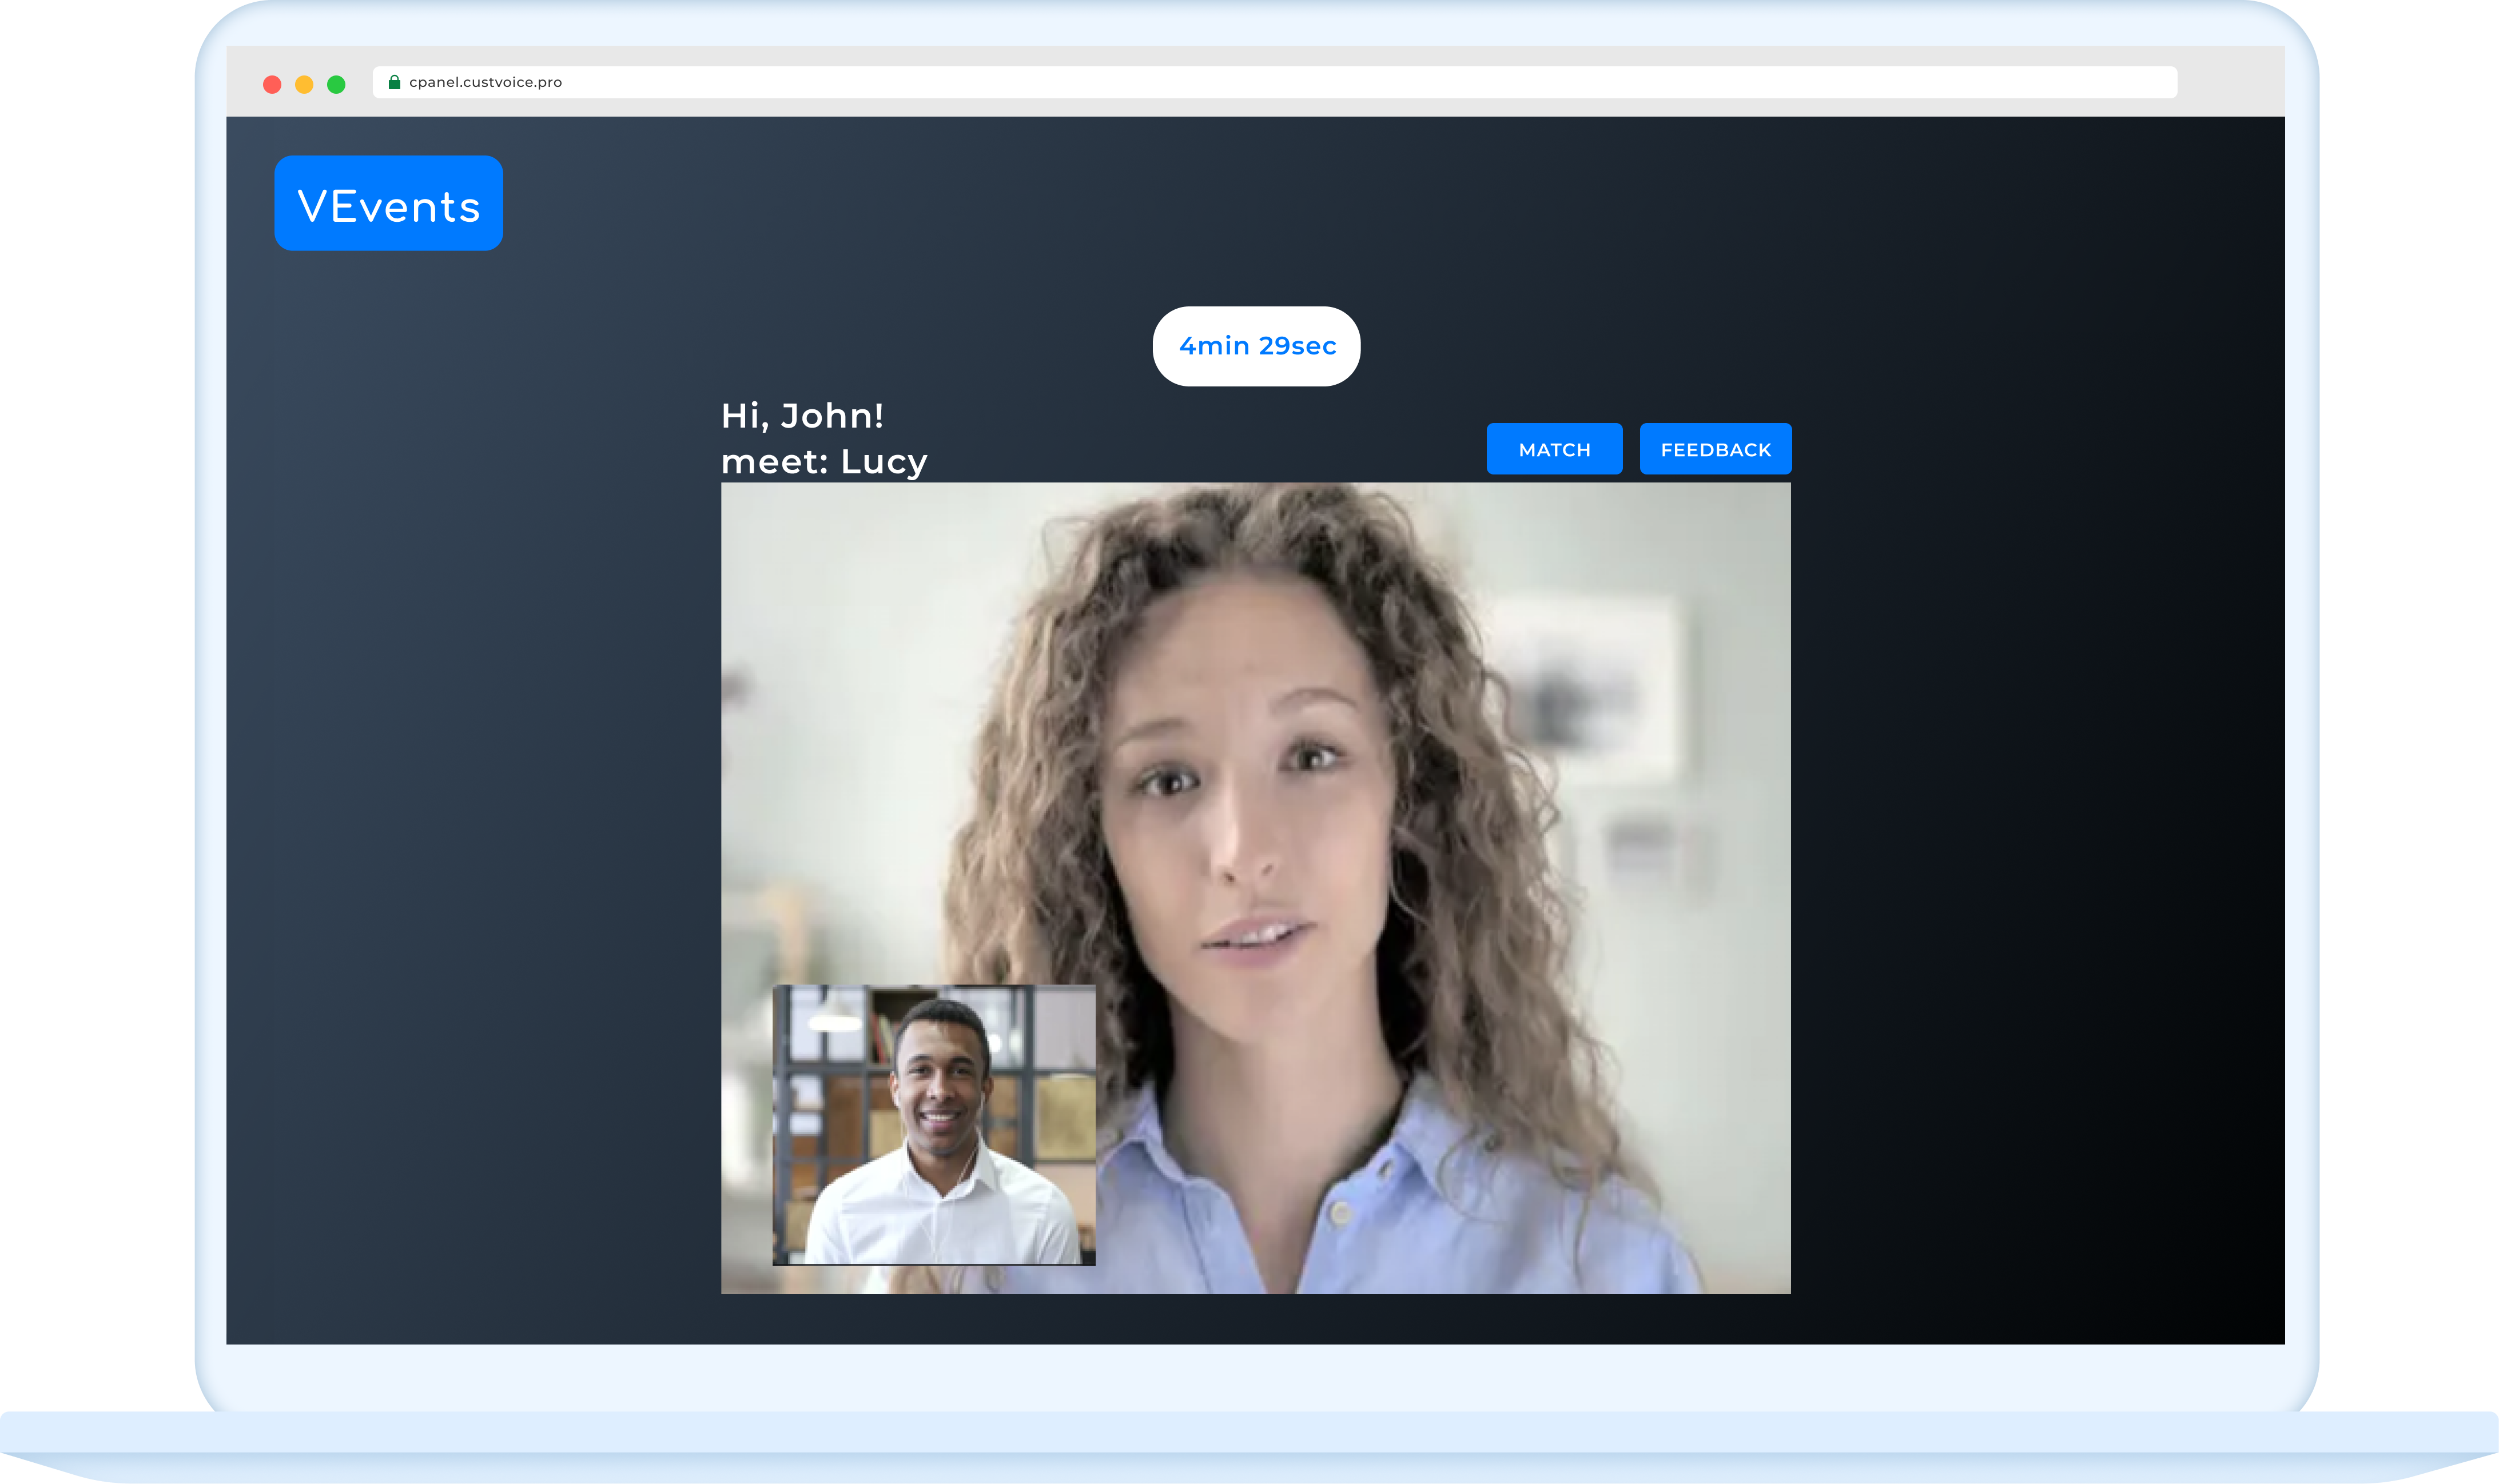Click the red close window dot

[x=272, y=84]
